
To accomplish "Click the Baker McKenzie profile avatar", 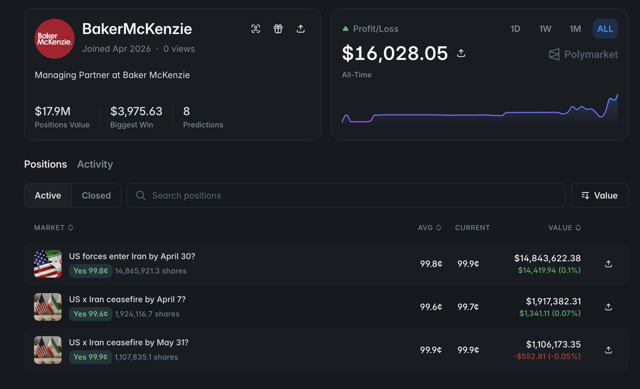I will 54,38.
